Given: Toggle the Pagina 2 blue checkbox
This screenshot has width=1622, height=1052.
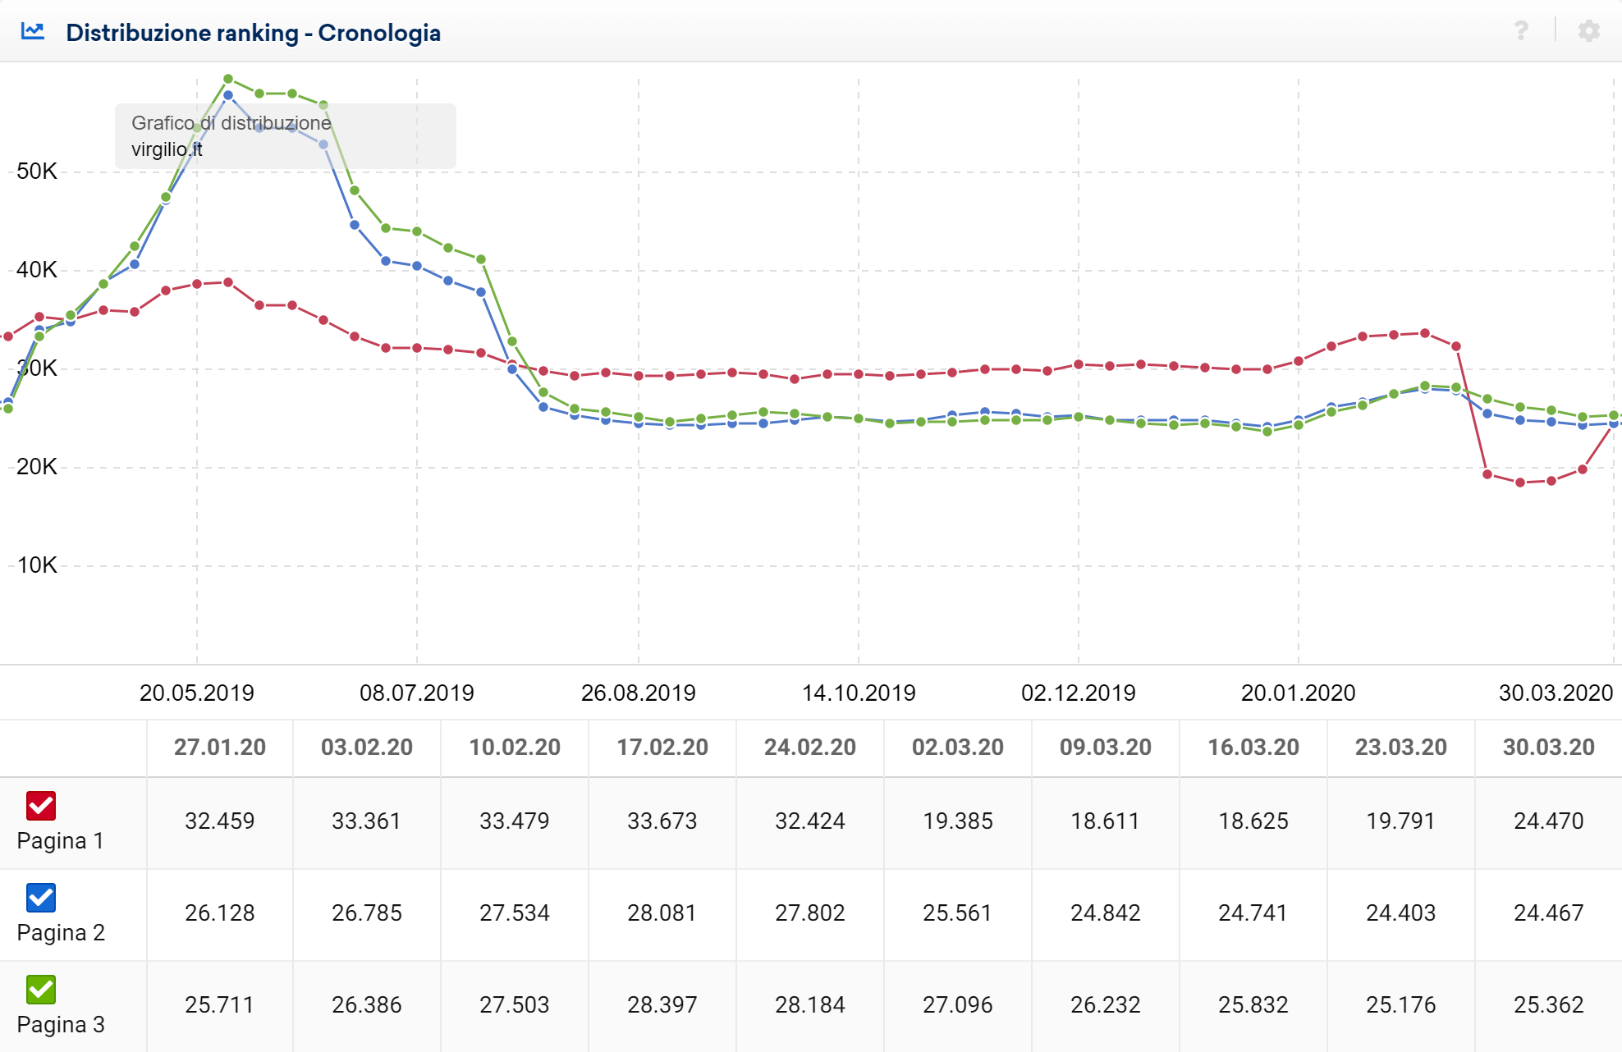Looking at the screenshot, I should pos(41,898).
